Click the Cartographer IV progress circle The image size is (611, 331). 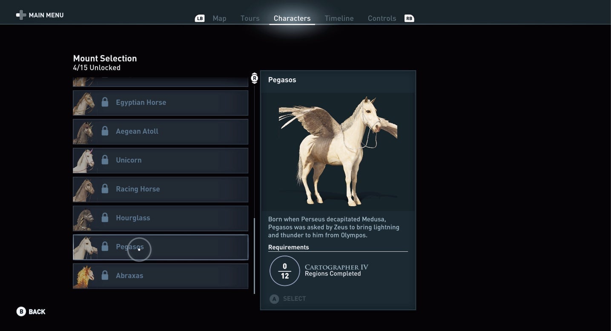pyautogui.click(x=285, y=271)
